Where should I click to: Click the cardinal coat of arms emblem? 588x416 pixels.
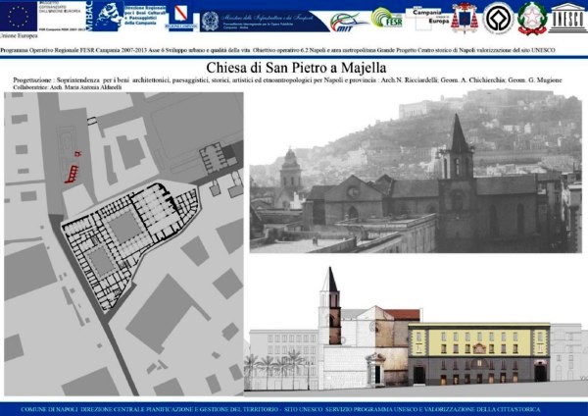(x=465, y=18)
